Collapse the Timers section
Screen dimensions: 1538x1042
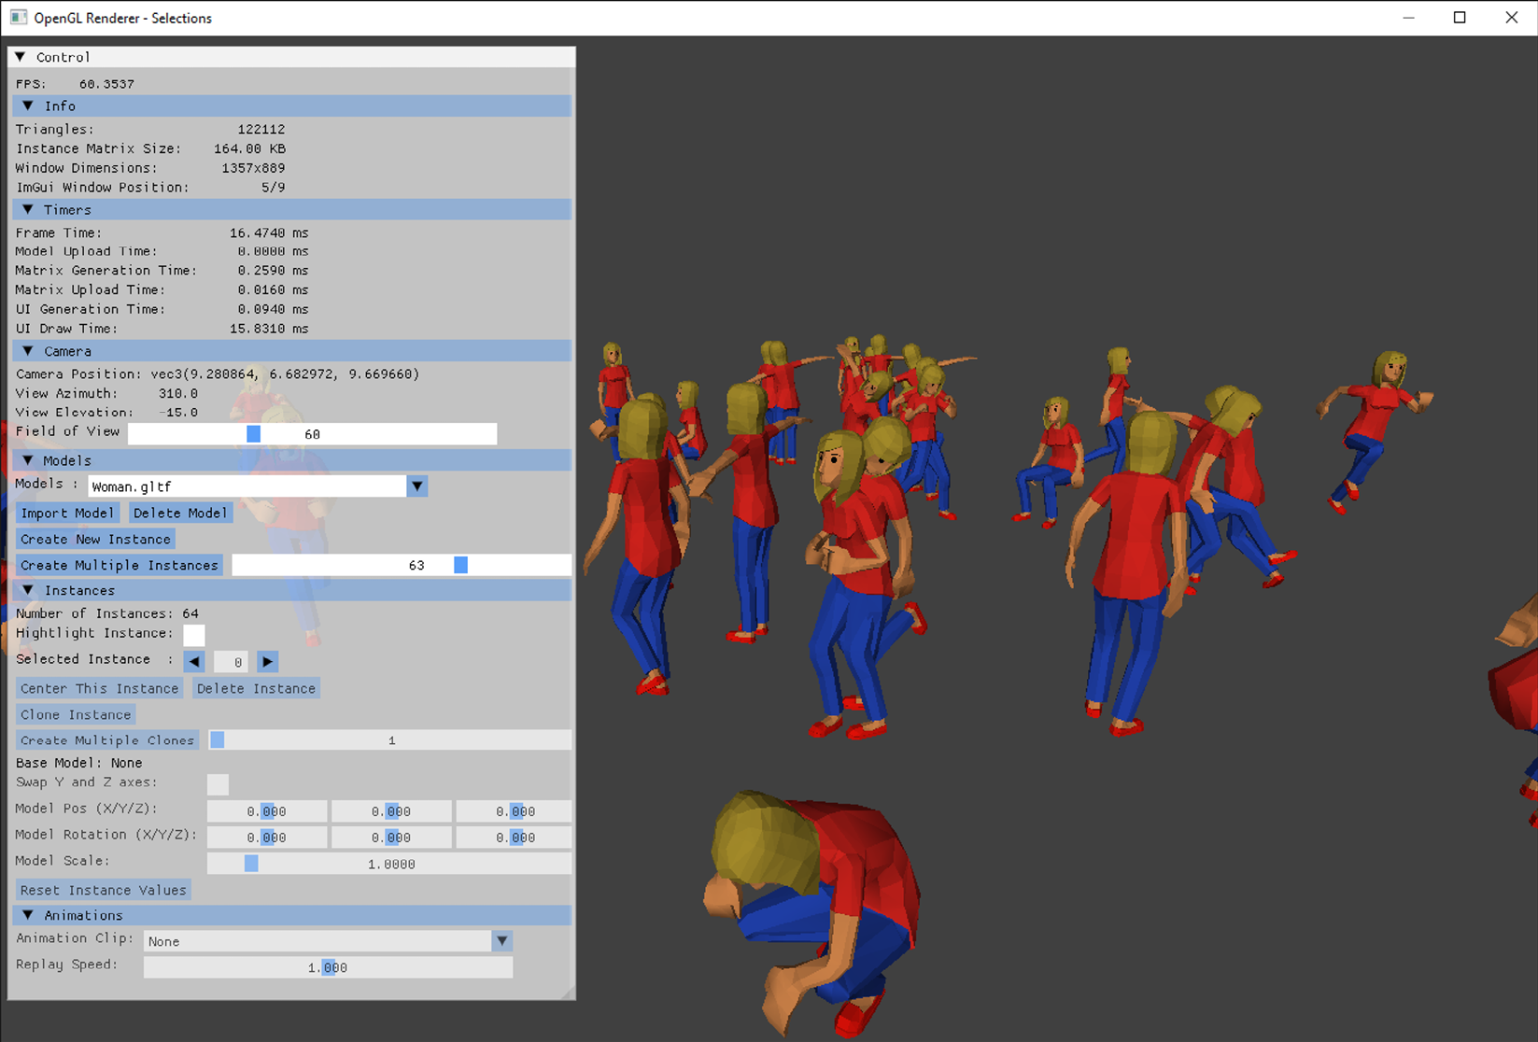pyautogui.click(x=28, y=210)
